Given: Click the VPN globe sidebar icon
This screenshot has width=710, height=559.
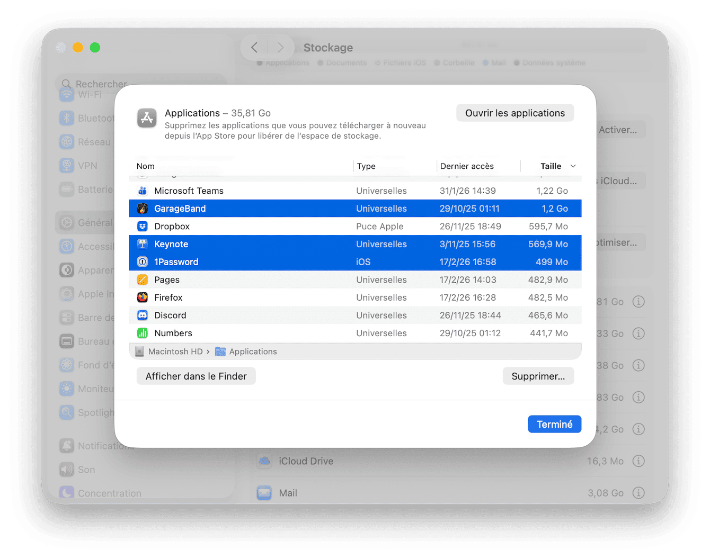Looking at the screenshot, I should tap(67, 166).
